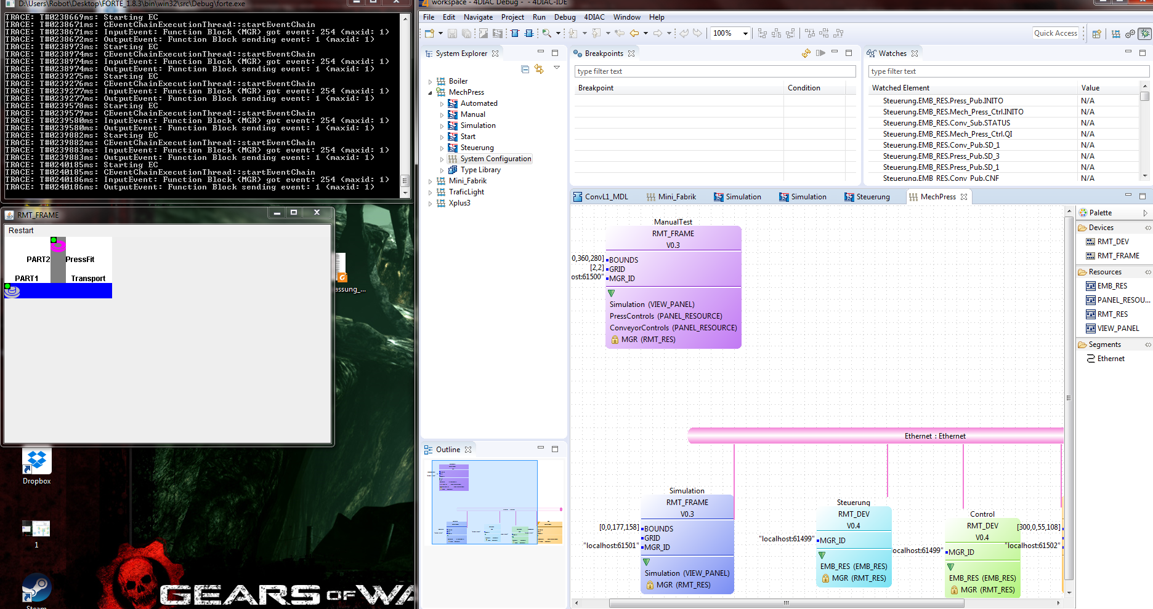Switch to the Deployment perspective gears icon
Viewport: 1153px width, 609px height.
point(1130,34)
